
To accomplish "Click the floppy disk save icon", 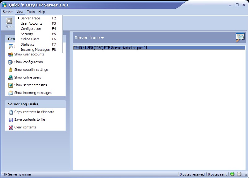I will click(11, 120).
